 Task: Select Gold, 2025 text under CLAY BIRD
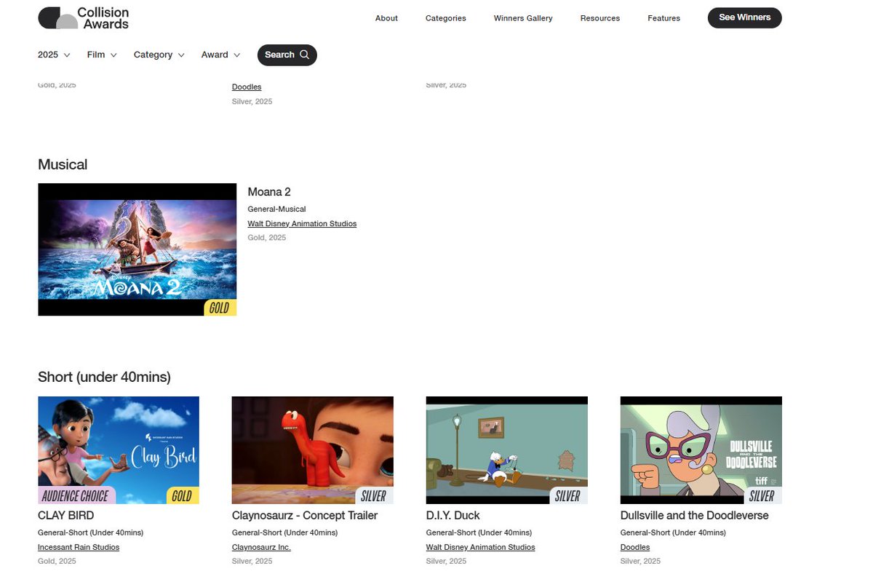tap(57, 561)
